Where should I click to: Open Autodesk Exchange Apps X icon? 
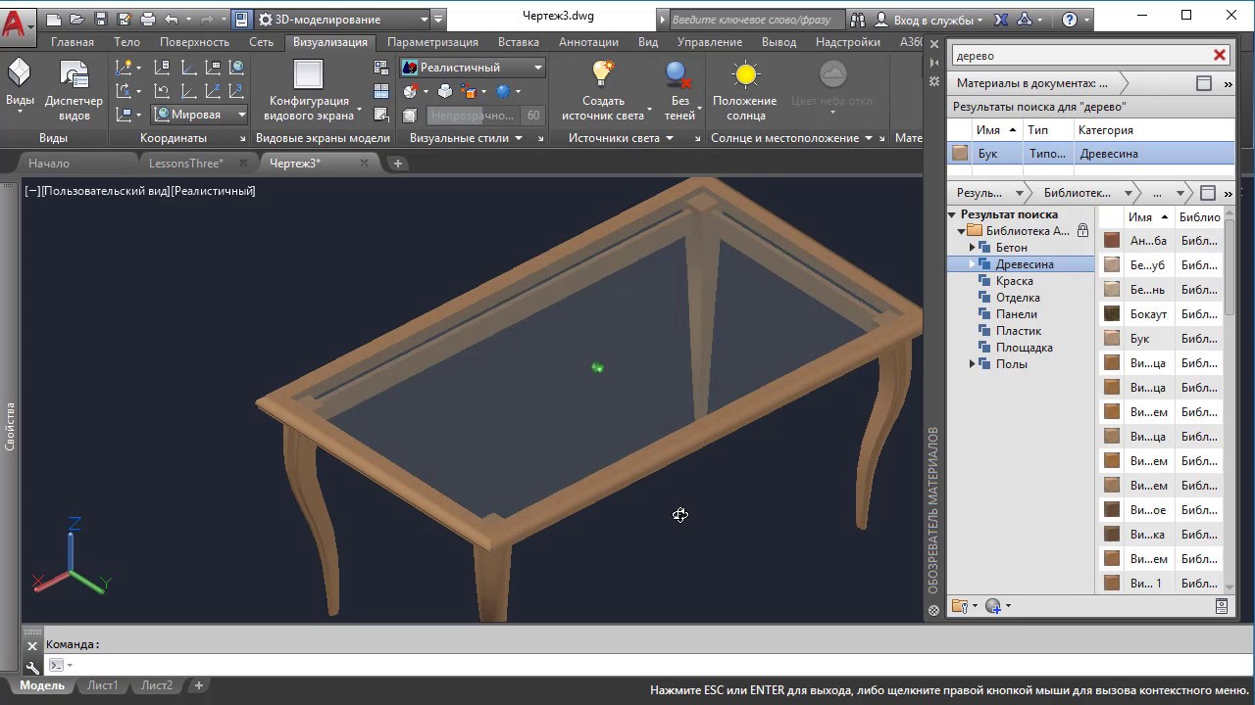point(1001,20)
